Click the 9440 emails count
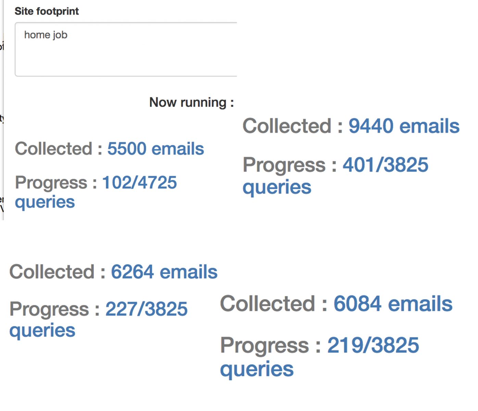Viewport: 478px width, 411px height. [x=404, y=126]
